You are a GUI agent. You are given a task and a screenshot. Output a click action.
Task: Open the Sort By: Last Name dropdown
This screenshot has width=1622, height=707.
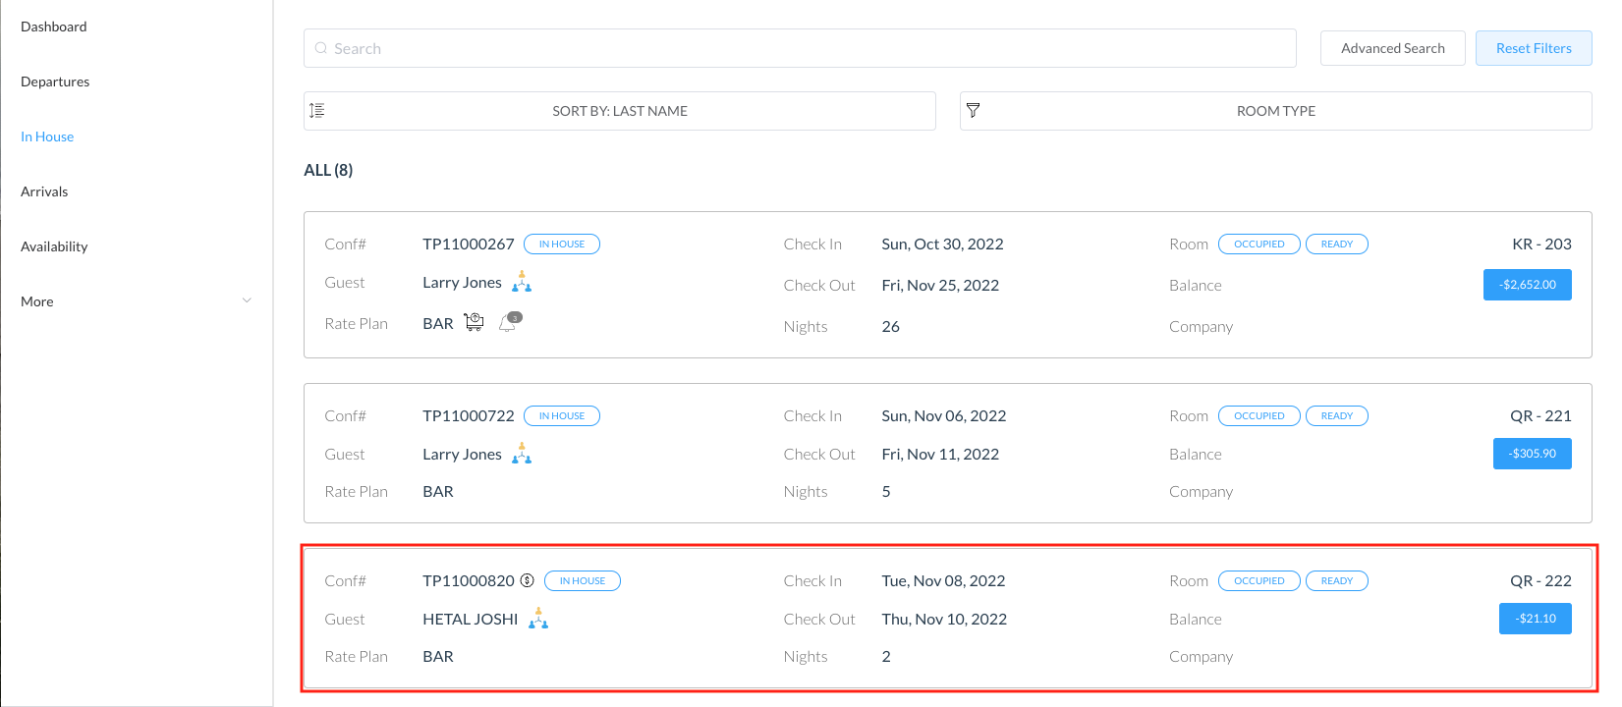[x=620, y=111]
